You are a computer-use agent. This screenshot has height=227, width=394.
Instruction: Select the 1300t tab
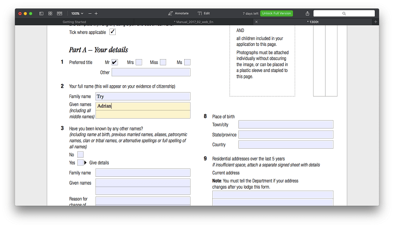coord(313,22)
